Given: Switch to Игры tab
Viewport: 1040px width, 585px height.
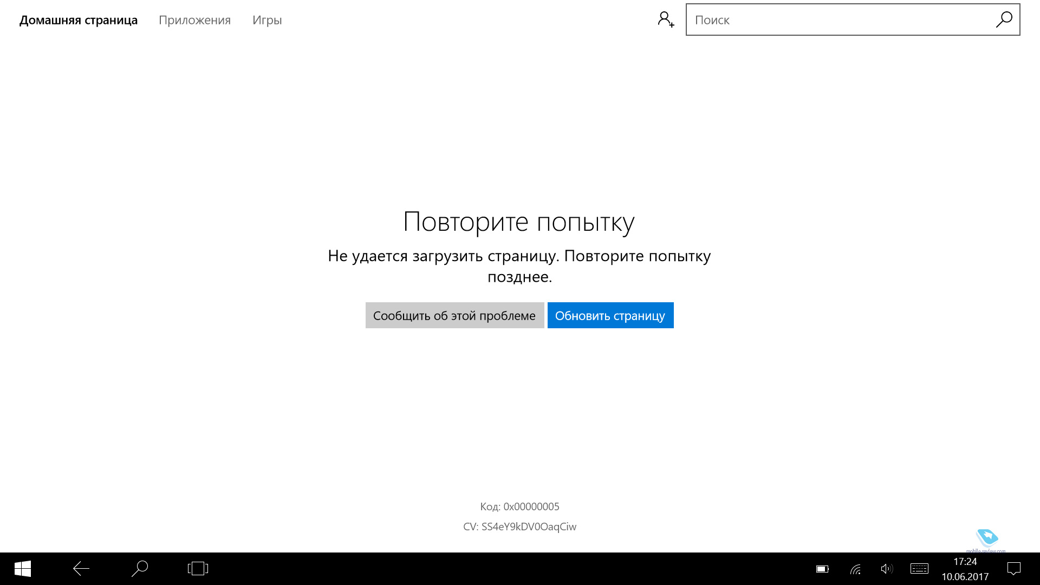Looking at the screenshot, I should [x=267, y=20].
